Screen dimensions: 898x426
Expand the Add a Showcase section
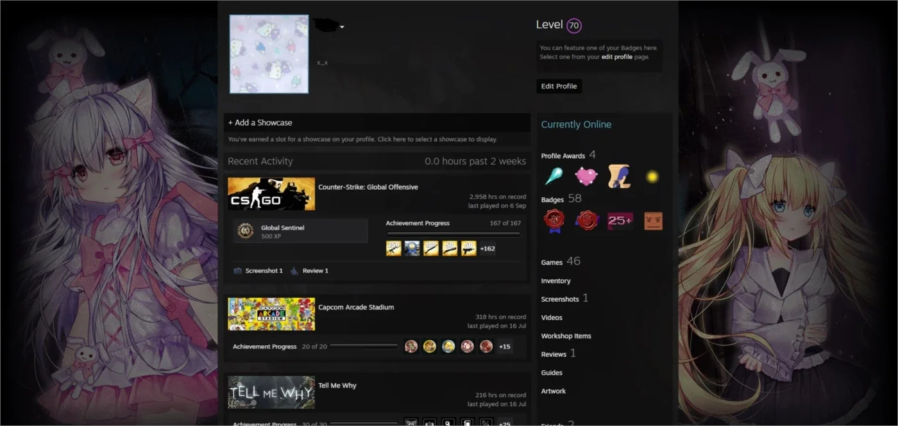tap(378, 122)
